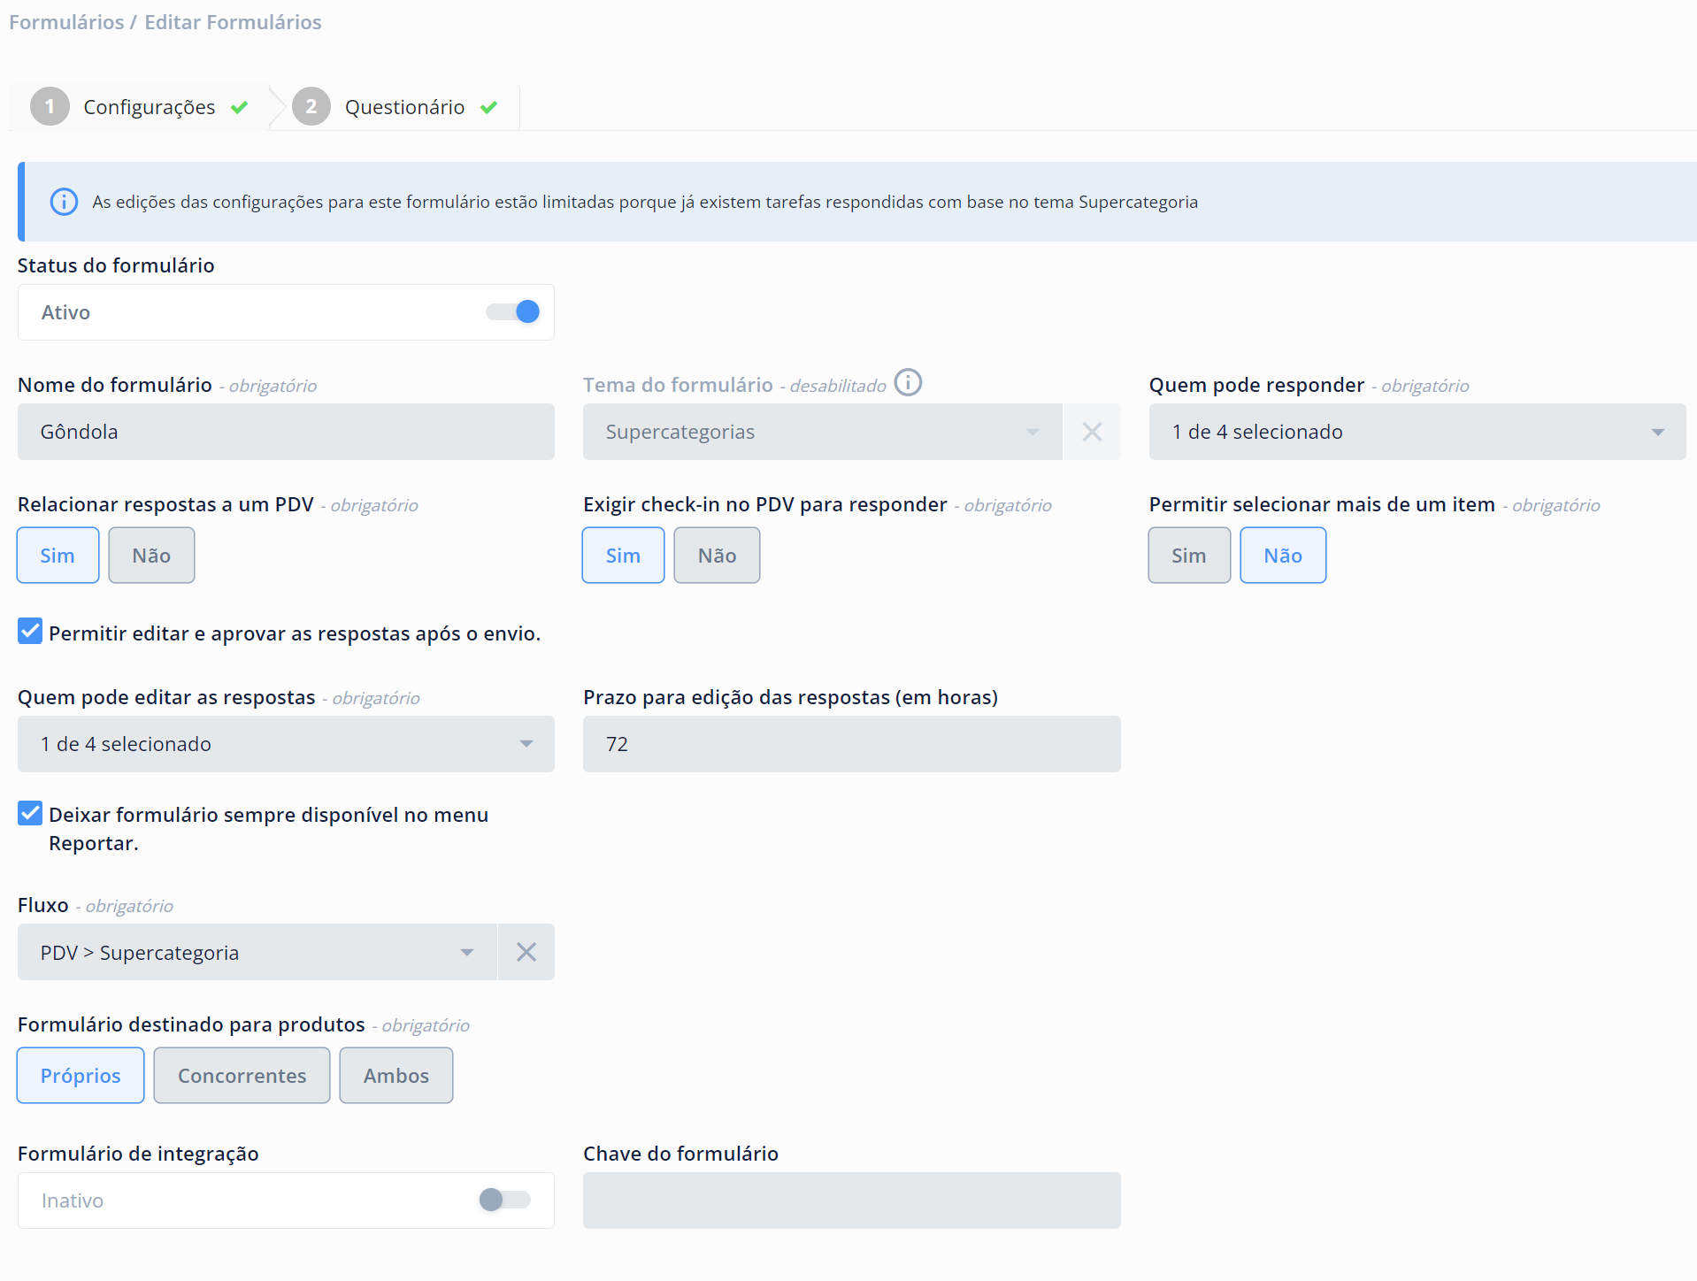This screenshot has width=1697, height=1281.
Task: Open the Fluxo dropdown showing PDV > Supercategoria
Action: [257, 952]
